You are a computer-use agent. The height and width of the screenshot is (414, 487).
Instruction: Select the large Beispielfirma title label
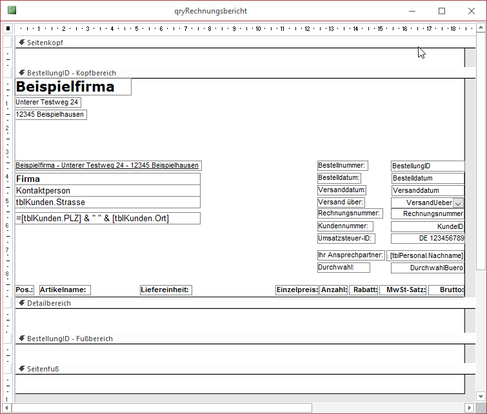click(x=73, y=87)
